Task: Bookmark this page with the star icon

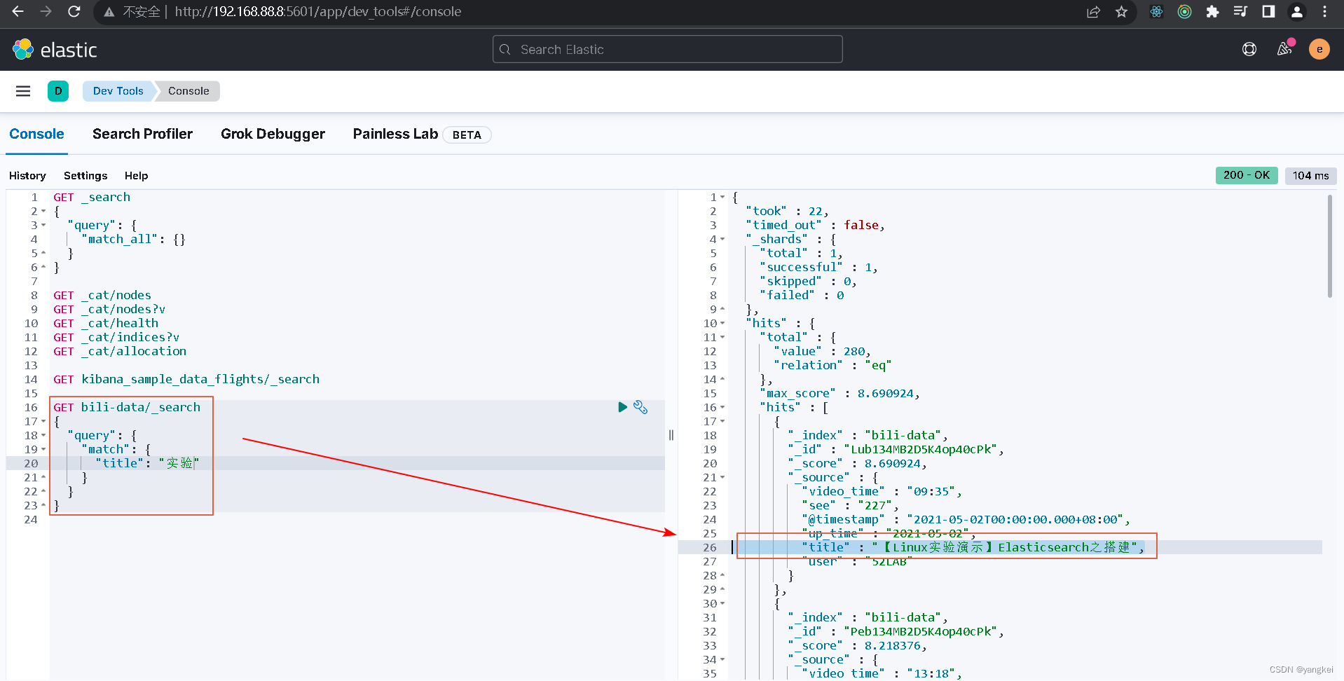Action: point(1121,12)
